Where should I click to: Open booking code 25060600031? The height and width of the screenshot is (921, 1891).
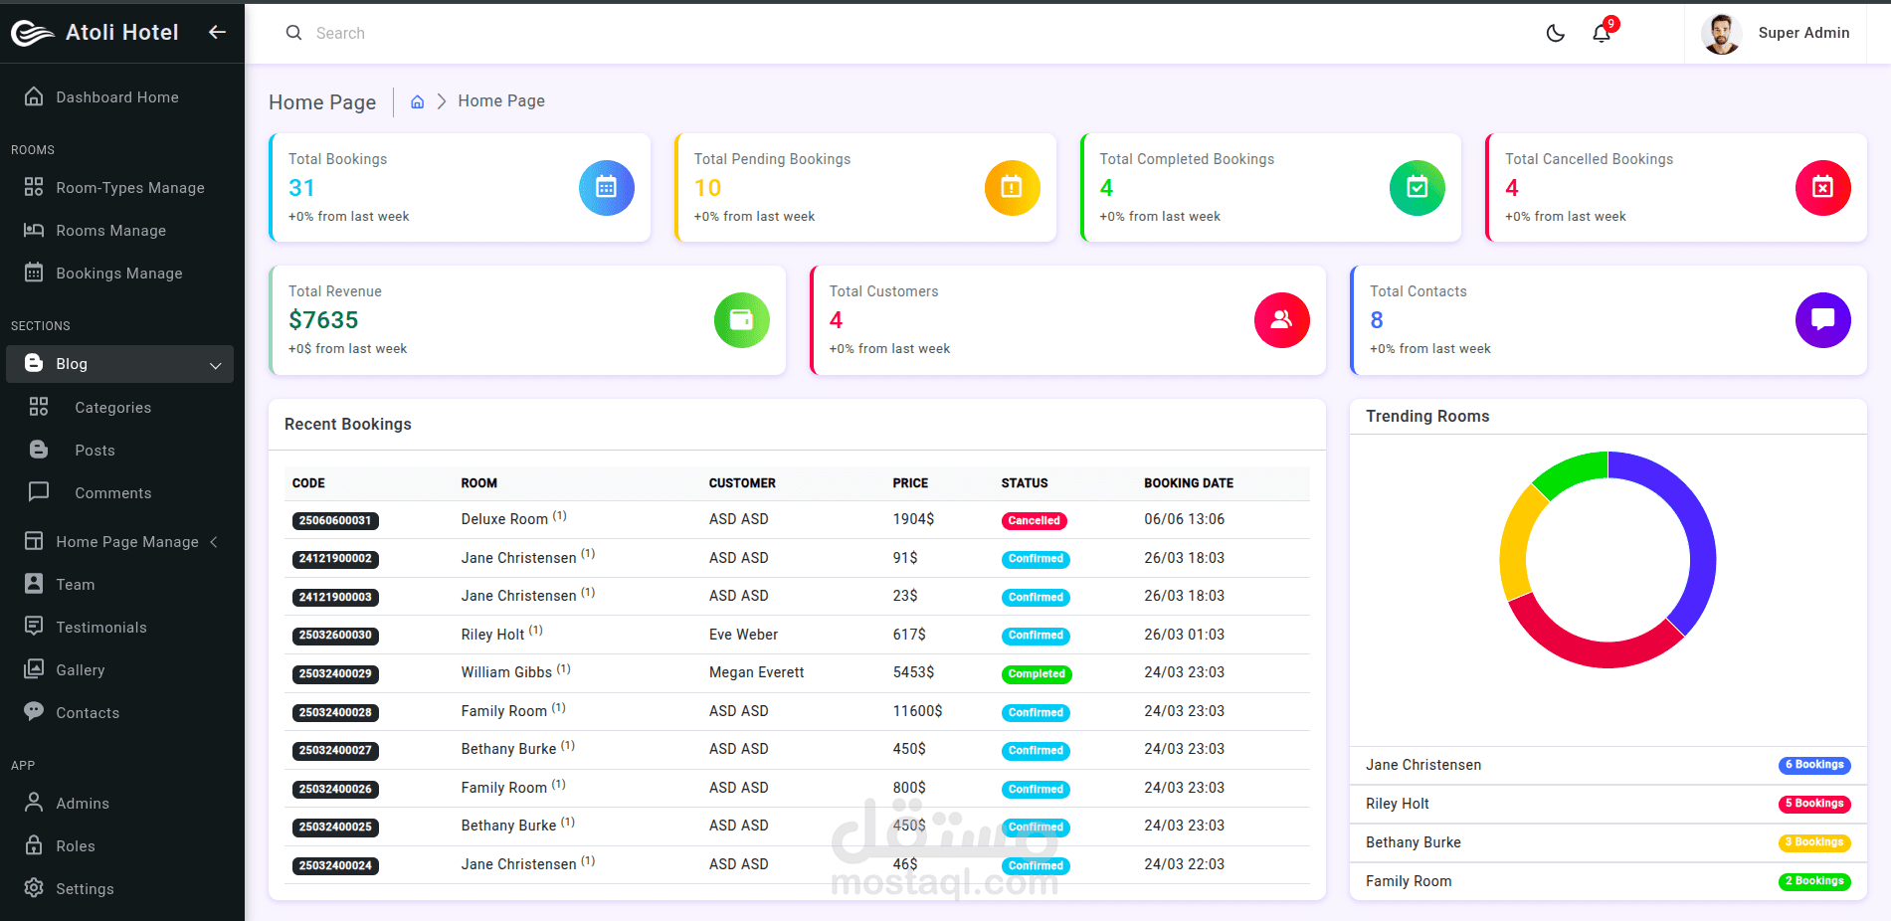[335, 520]
